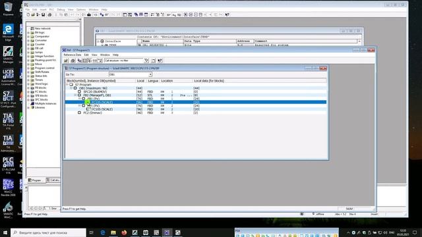Show hidden system tray icons
The image size is (422, 237).
coord(348,232)
